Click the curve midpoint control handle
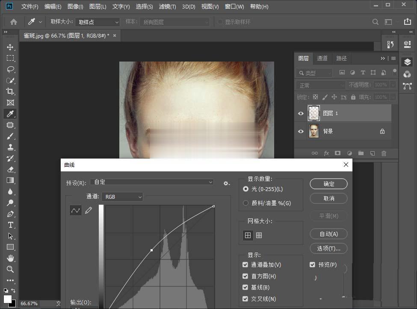Screen dimensions: 417x309 [x=151, y=250]
